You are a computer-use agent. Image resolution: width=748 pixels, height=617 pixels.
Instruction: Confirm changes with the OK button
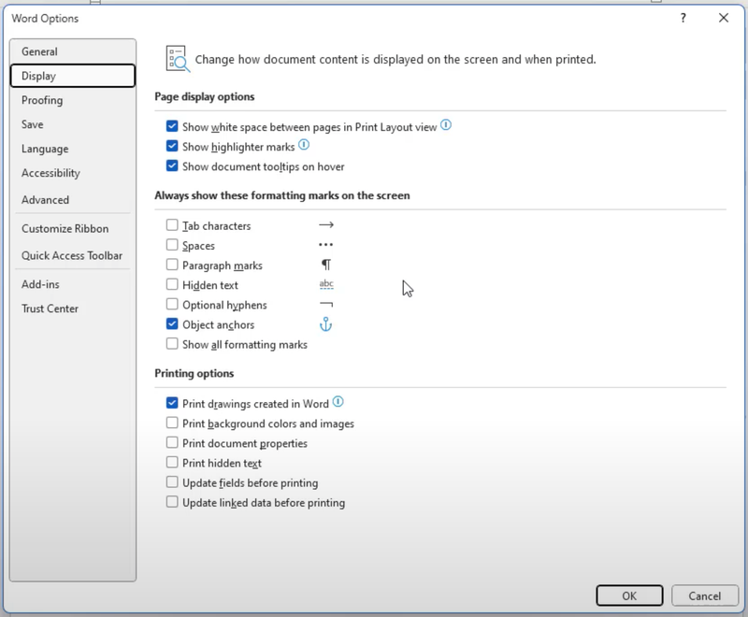tap(629, 595)
